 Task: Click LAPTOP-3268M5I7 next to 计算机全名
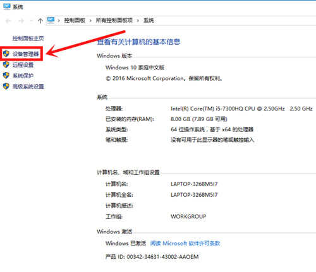[194, 195]
